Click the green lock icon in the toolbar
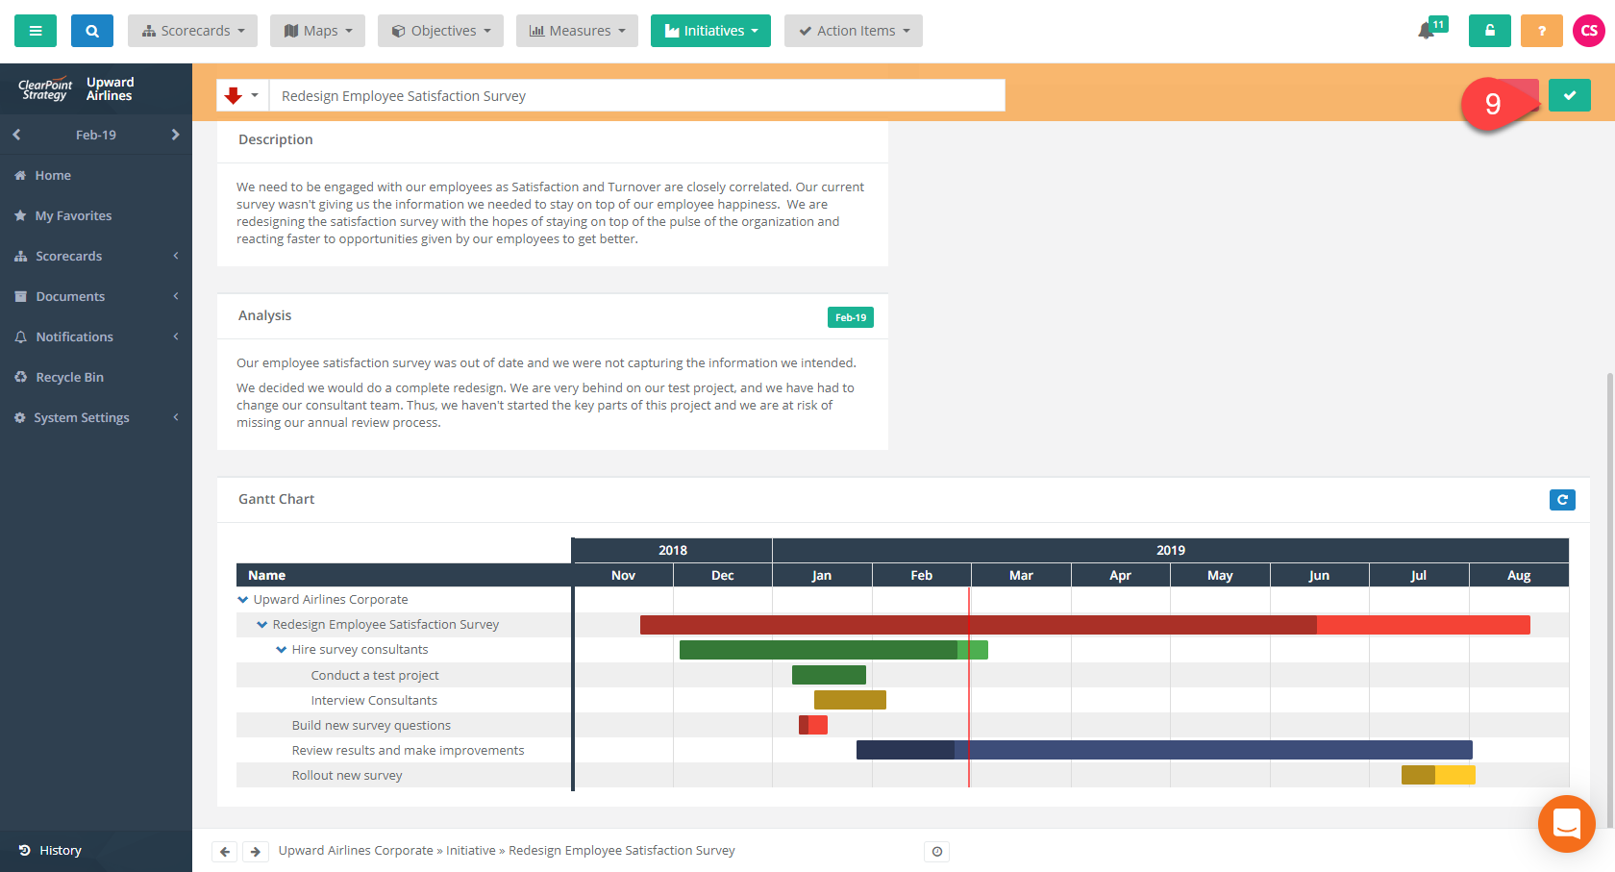The image size is (1615, 872). coord(1489,30)
